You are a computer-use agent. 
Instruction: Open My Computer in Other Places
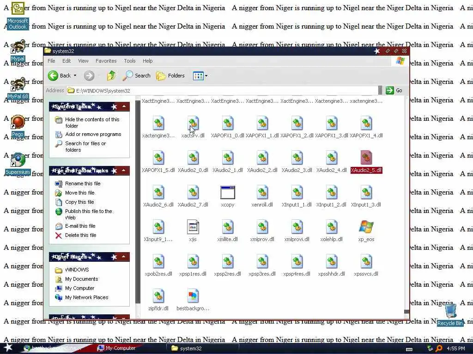[x=79, y=288]
